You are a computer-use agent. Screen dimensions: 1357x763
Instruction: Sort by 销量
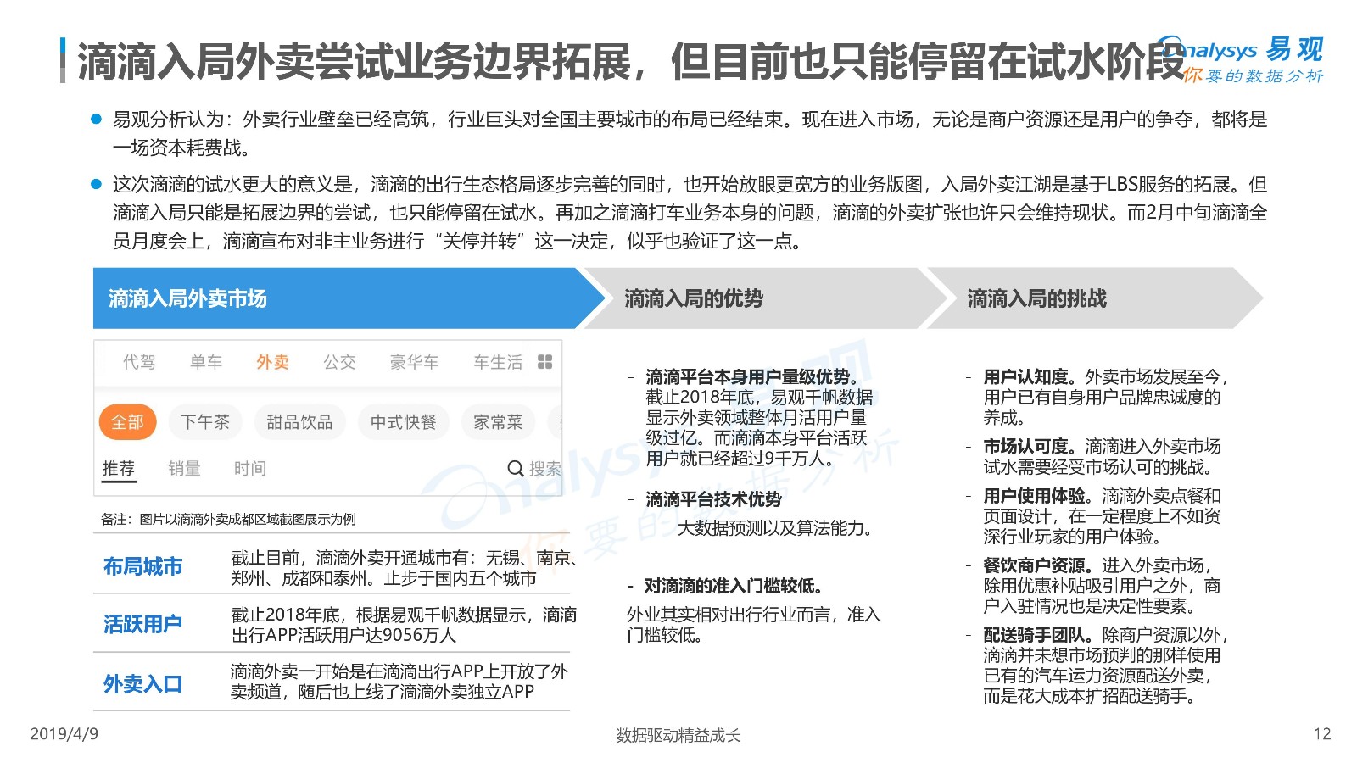coord(184,469)
